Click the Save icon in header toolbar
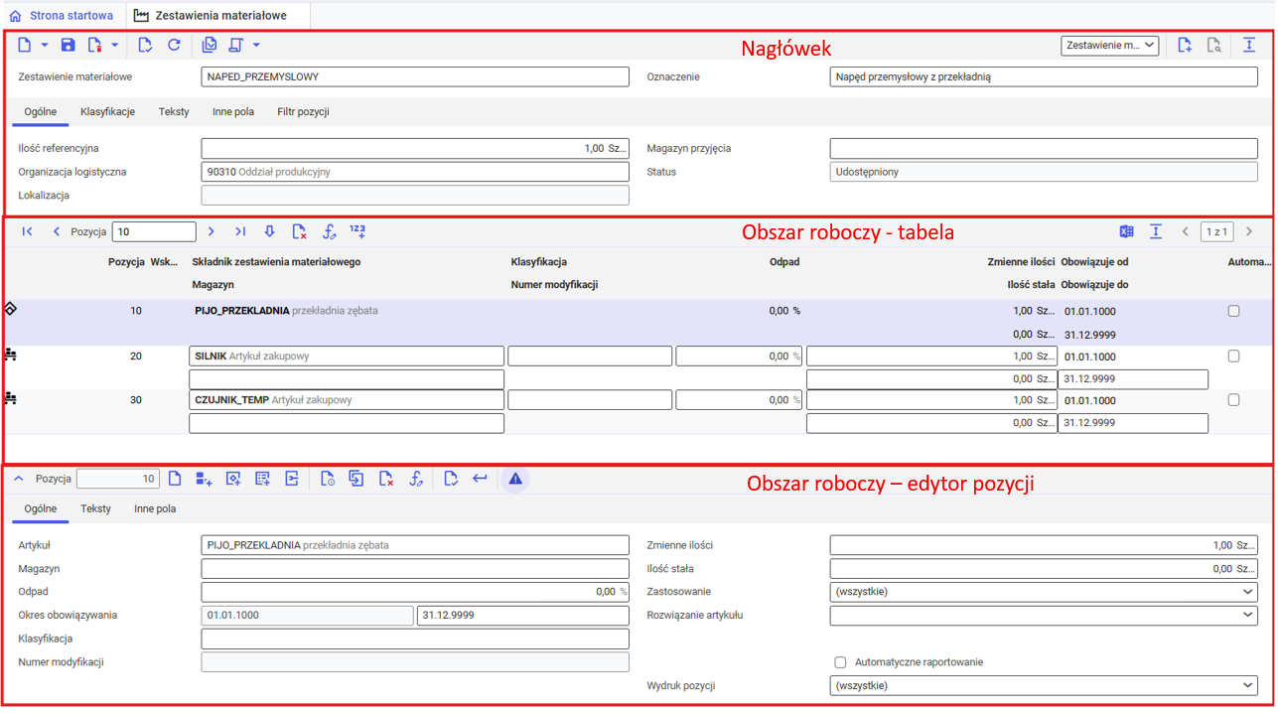 (68, 45)
